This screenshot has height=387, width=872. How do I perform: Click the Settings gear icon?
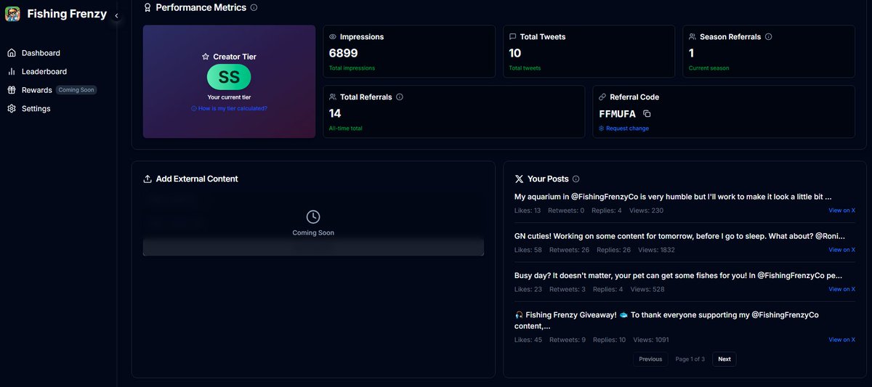click(12, 109)
